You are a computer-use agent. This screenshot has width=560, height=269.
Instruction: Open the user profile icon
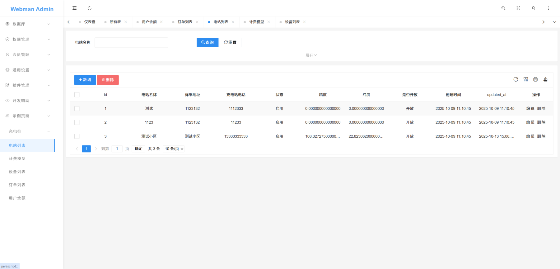(x=533, y=8)
